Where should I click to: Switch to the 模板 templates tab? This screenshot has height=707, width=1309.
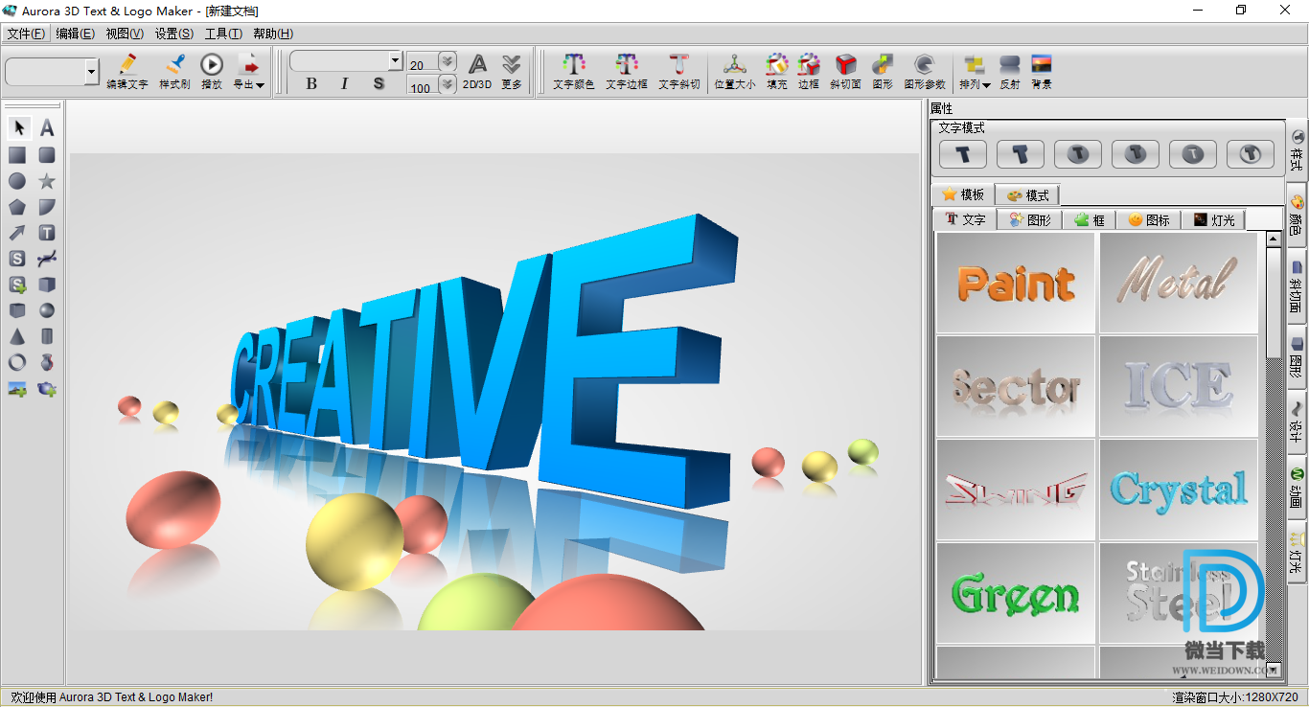[964, 194]
